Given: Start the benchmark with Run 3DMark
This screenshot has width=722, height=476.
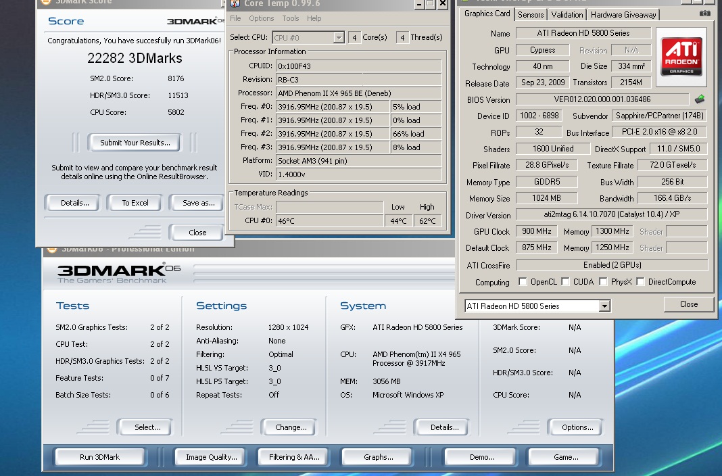Looking at the screenshot, I should [99, 457].
